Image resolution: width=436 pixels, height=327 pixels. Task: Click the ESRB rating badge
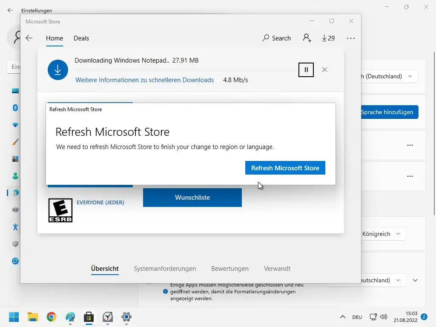(x=60, y=210)
